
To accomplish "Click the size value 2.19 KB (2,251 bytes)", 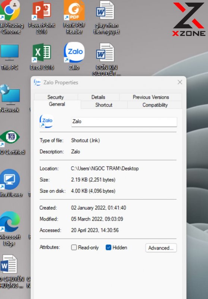I will [93, 180].
